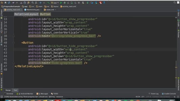Click the Synchronize toolbar icon
The image size is (180, 101).
9,3
